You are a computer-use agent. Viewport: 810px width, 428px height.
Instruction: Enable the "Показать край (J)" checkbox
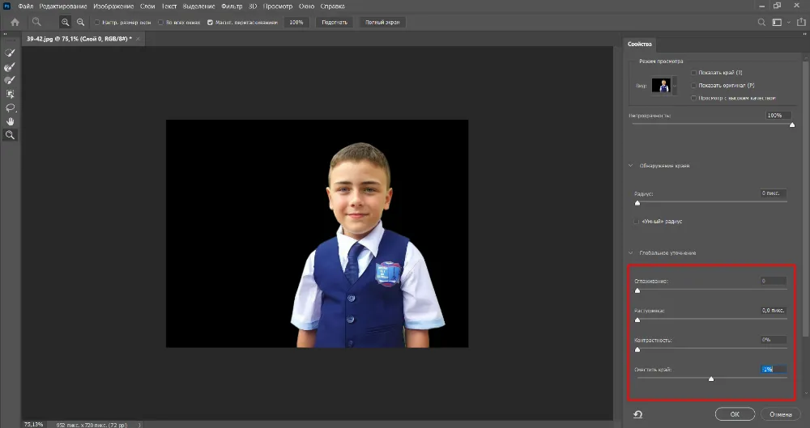point(693,73)
